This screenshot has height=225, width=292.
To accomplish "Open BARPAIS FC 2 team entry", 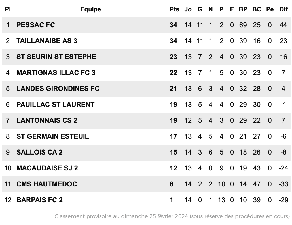I will click(x=39, y=200).
